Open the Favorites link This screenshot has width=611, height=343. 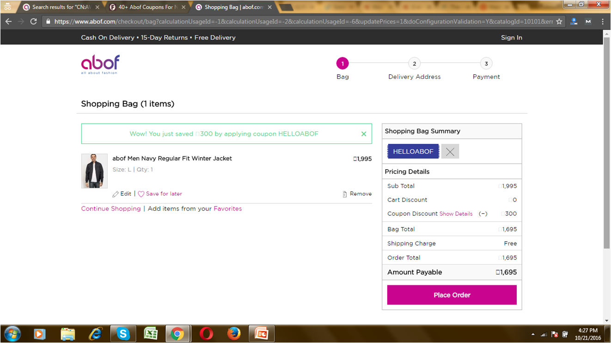[x=227, y=209]
